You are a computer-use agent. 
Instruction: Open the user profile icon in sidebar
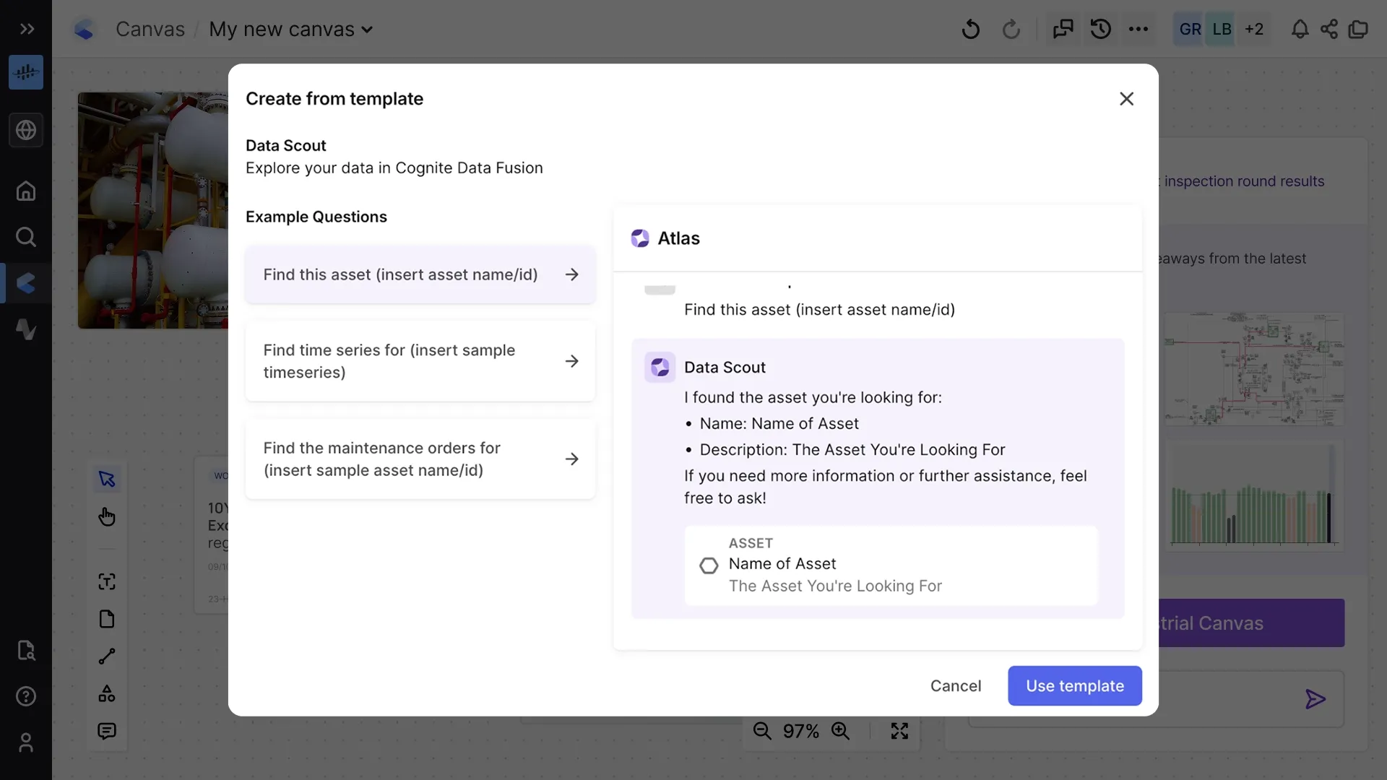tap(26, 742)
